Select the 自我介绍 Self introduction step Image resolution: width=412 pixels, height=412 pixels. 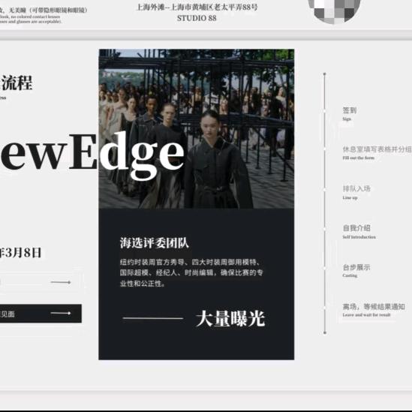pos(359,231)
